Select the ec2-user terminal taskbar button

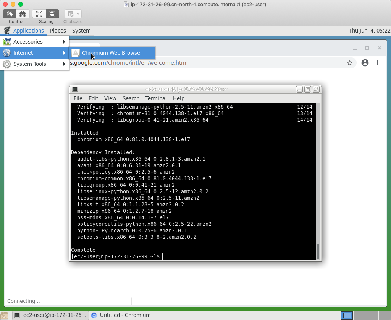(x=50, y=315)
